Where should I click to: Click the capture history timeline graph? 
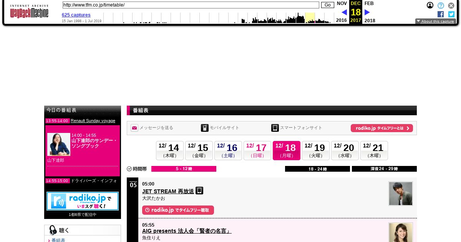click(218, 18)
